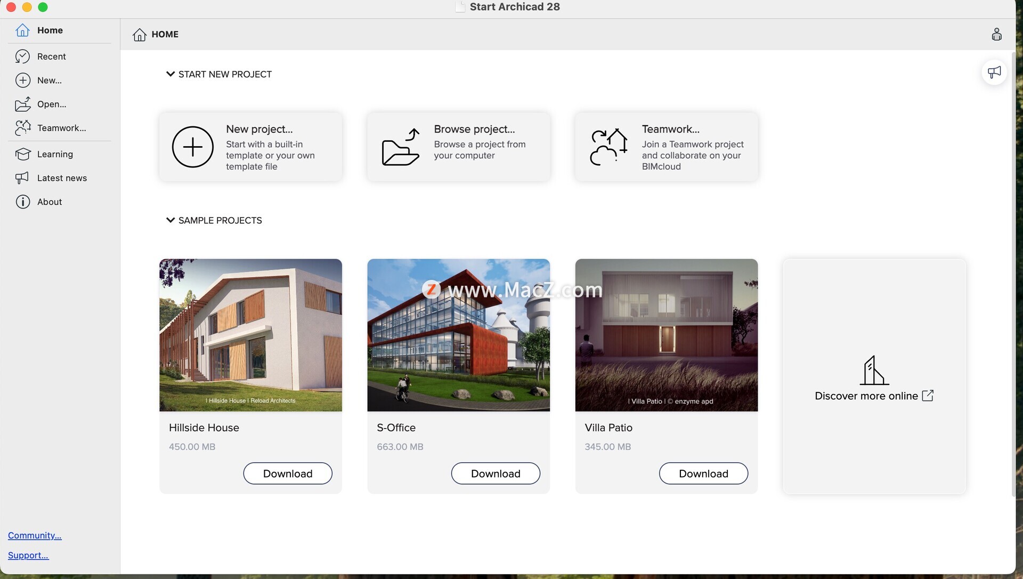
Task: Click the Open... folder icon in sidebar
Action: tap(22, 104)
